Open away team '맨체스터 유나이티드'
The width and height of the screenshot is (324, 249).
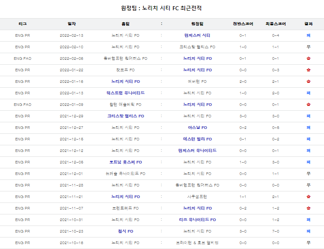click(197, 151)
